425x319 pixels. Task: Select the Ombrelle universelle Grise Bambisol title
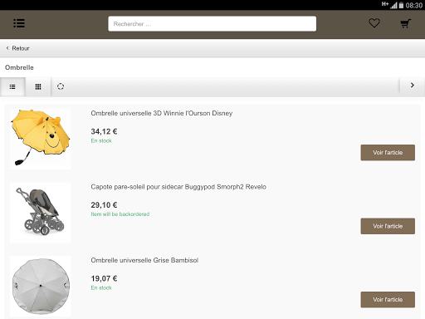point(144,260)
